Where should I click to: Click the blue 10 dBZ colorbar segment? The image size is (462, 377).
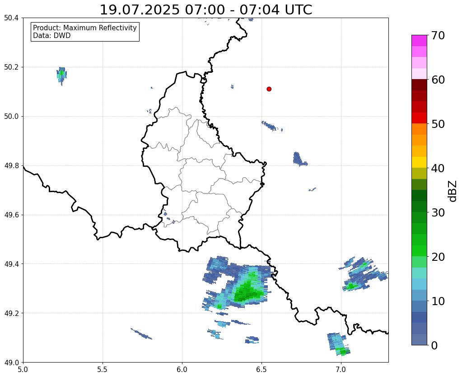(x=419, y=295)
